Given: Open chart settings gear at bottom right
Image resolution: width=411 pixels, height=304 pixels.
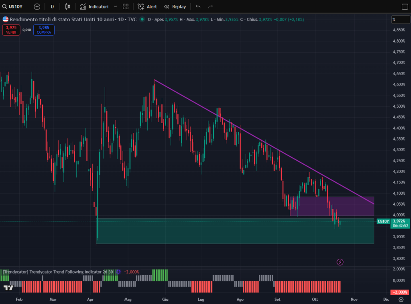Looking at the screenshot, I should (401, 300).
